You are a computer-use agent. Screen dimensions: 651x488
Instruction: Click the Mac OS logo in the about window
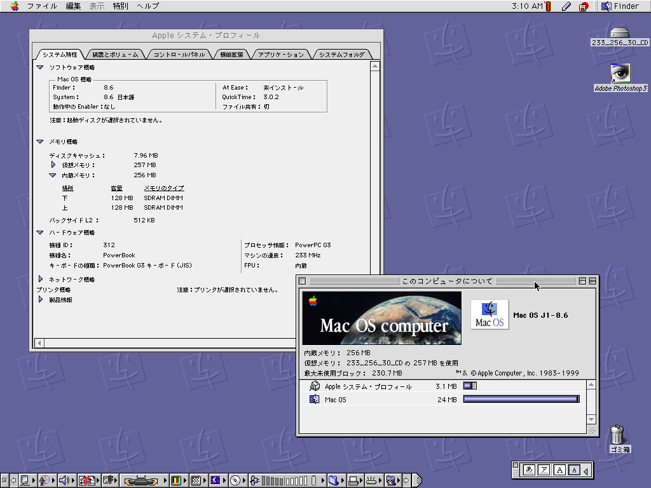[490, 315]
